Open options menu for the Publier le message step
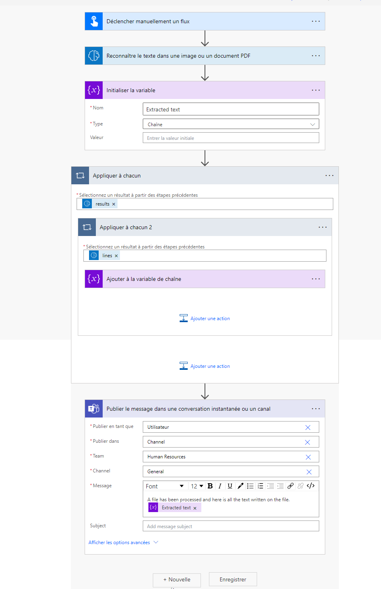 [316, 409]
